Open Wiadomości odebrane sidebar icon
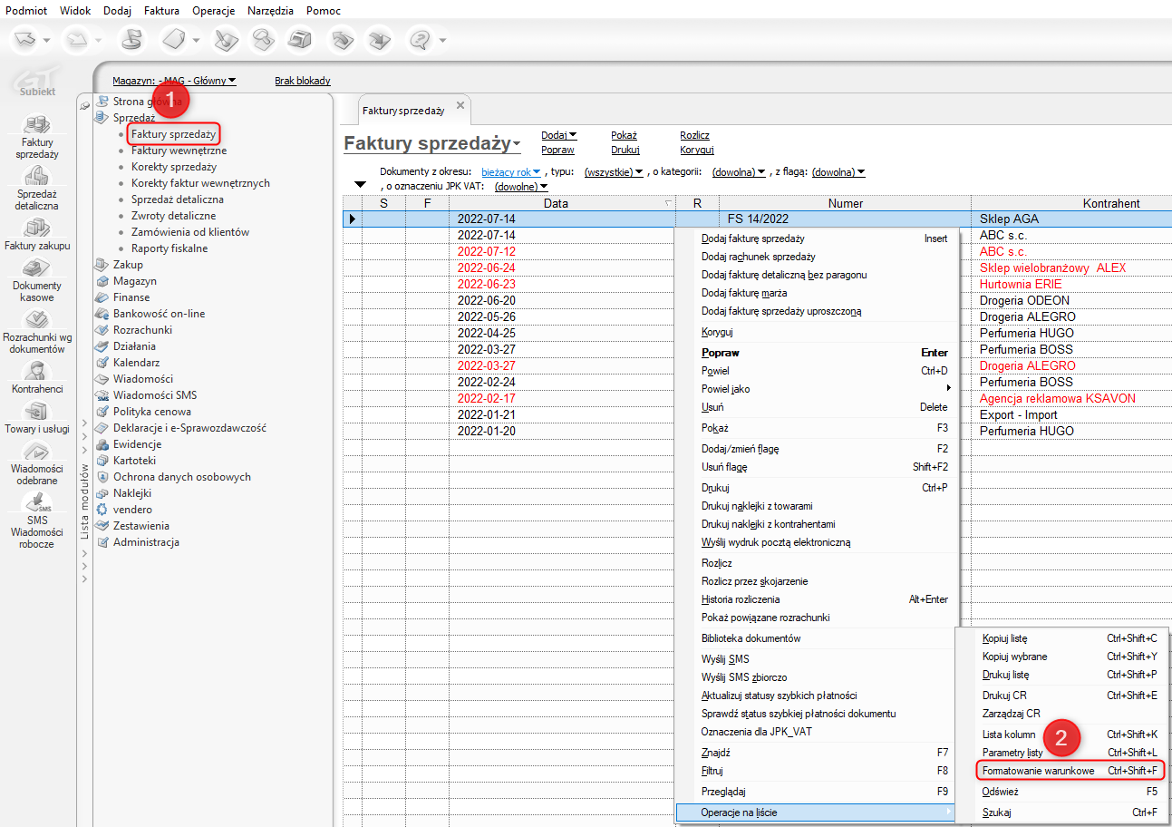 [x=36, y=451]
